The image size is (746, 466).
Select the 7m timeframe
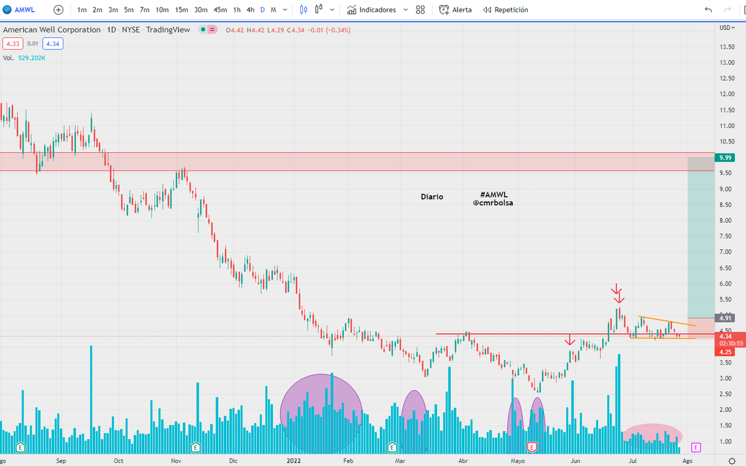(x=144, y=10)
